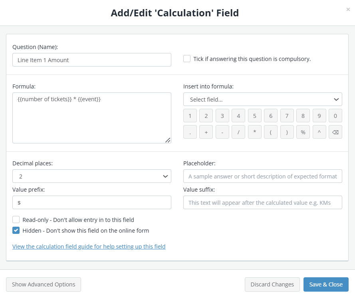This screenshot has height=298, width=355.
Task: Click Save & Close button
Action: [326, 284]
